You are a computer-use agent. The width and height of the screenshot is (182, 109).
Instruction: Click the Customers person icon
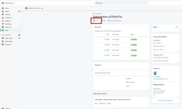(3, 18)
